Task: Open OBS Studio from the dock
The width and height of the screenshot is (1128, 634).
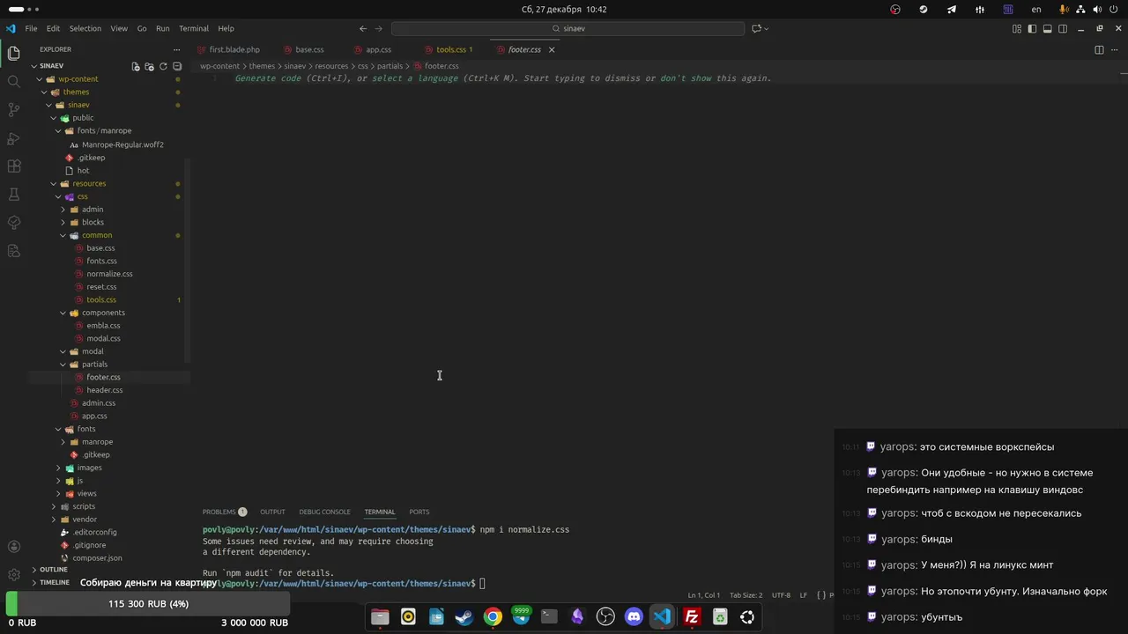Action: click(605, 617)
